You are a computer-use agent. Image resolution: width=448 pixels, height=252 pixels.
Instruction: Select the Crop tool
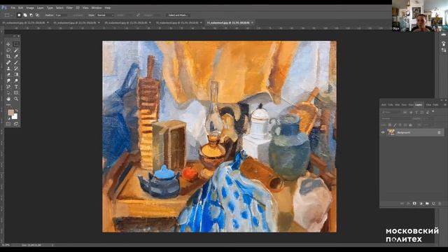coord(8,56)
